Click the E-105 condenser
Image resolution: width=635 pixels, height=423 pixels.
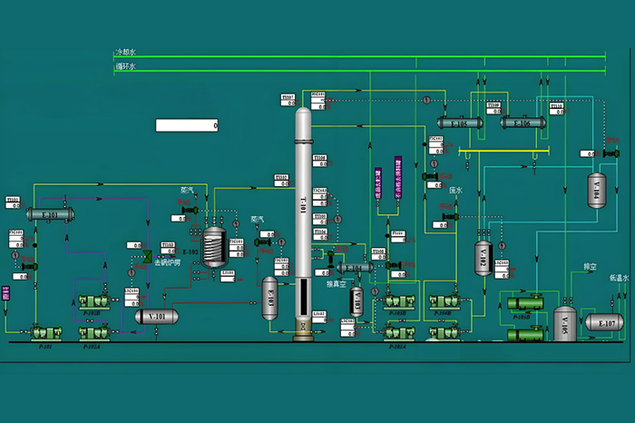point(458,123)
